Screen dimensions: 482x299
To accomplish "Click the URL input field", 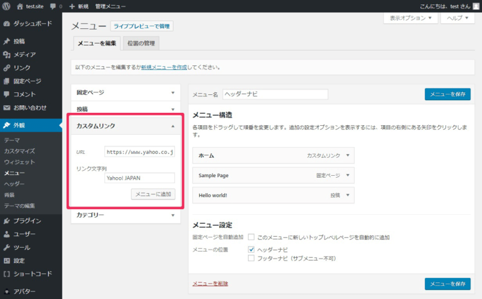I will (140, 152).
